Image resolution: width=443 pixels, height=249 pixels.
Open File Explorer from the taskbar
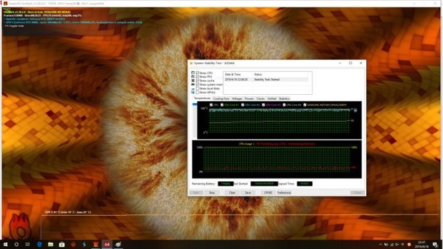point(51,244)
